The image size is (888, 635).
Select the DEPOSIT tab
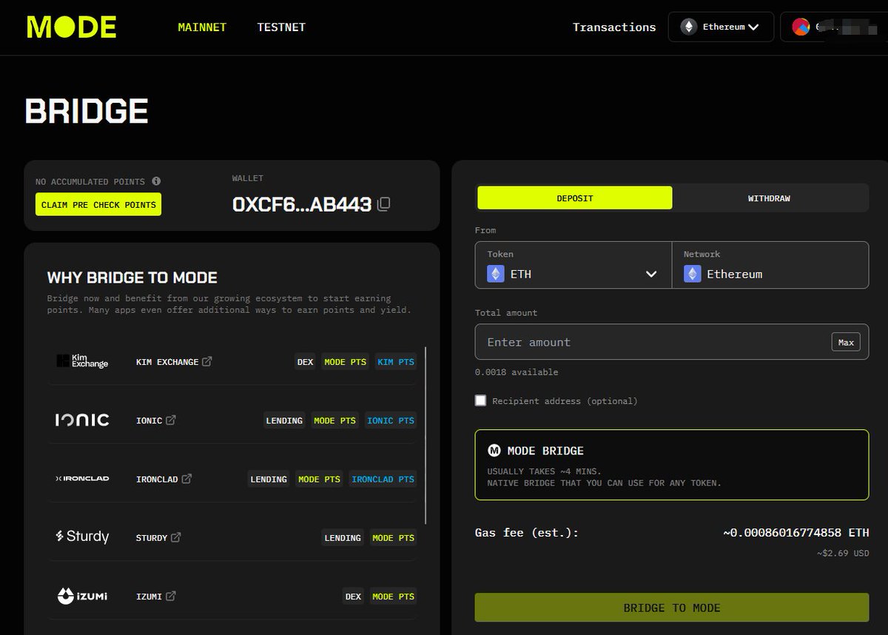click(575, 198)
